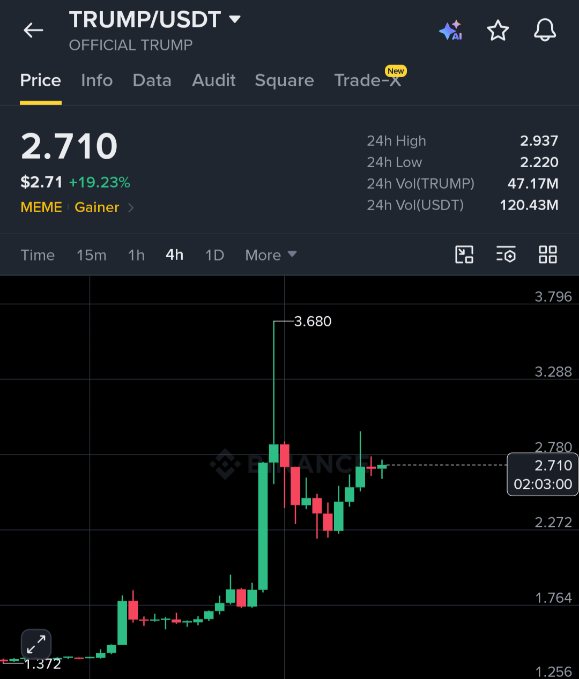Tap the back arrow icon
The width and height of the screenshot is (579, 679).
pyautogui.click(x=33, y=30)
